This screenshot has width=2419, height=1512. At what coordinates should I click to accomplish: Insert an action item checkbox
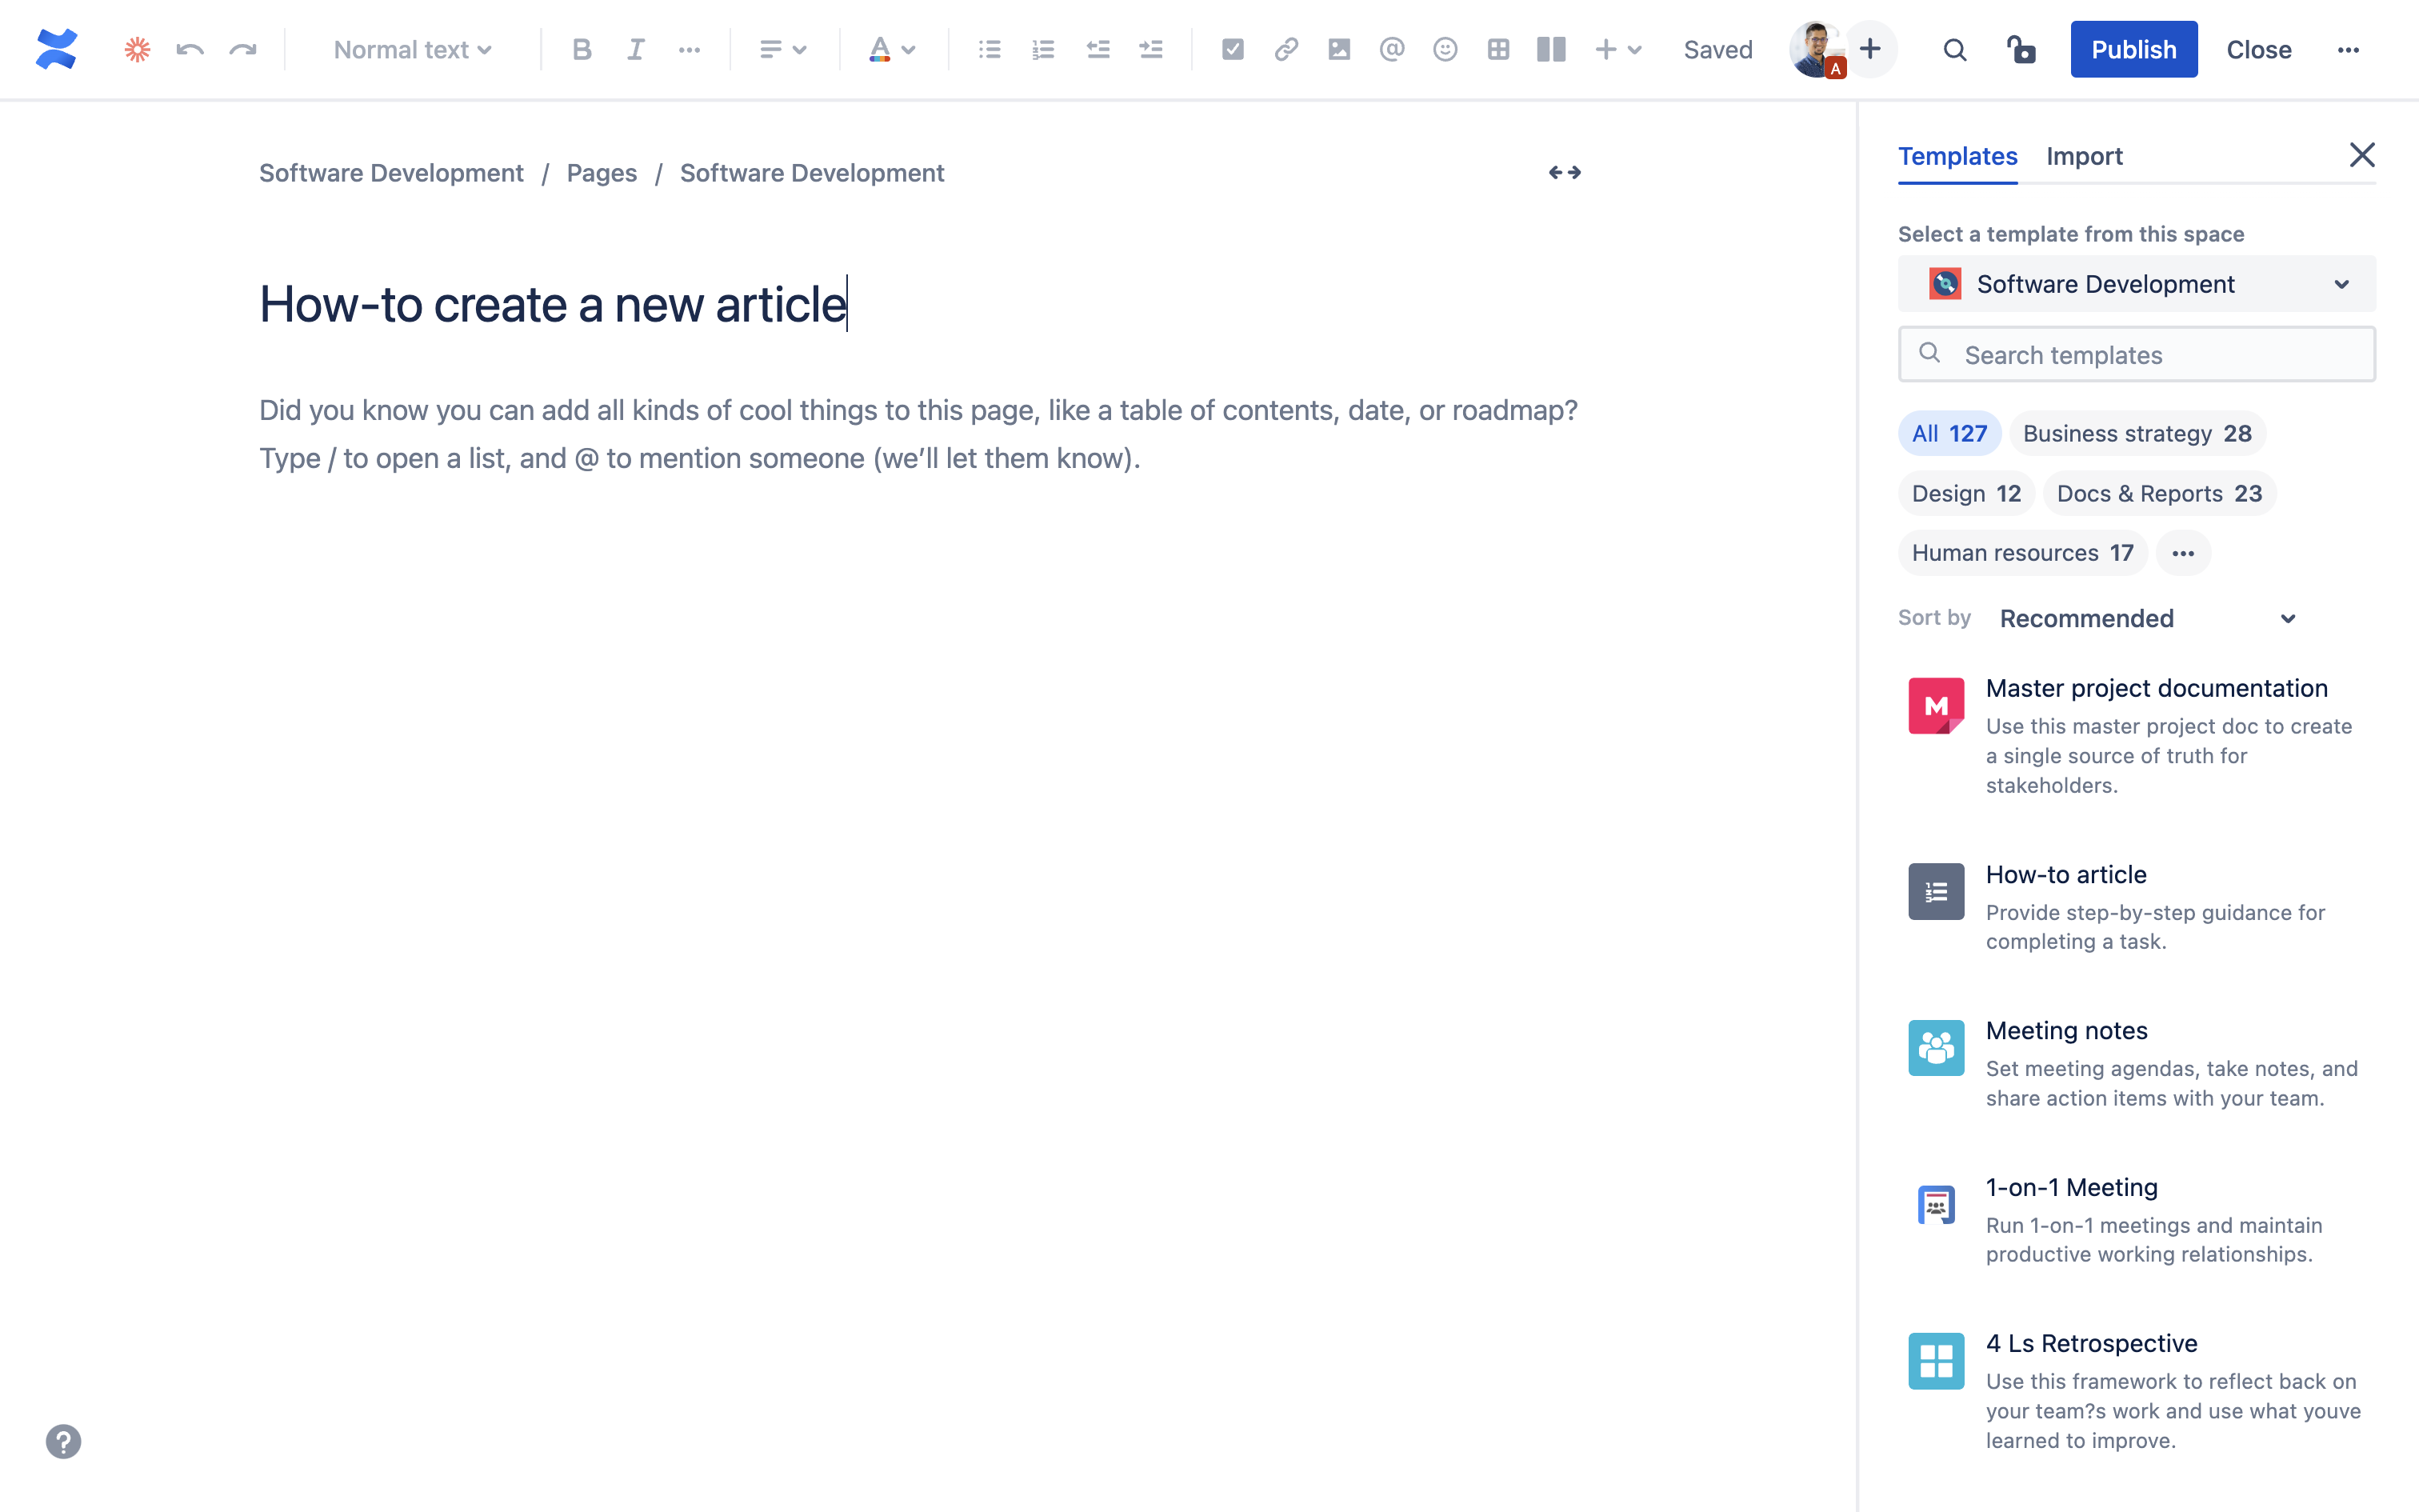coord(1233,49)
